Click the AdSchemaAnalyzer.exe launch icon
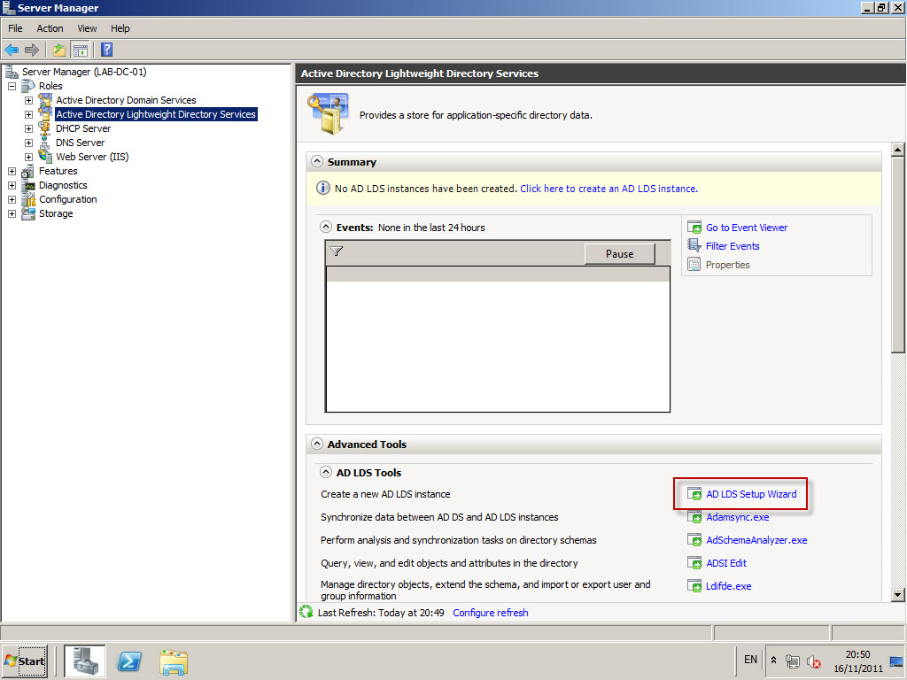 tap(694, 540)
